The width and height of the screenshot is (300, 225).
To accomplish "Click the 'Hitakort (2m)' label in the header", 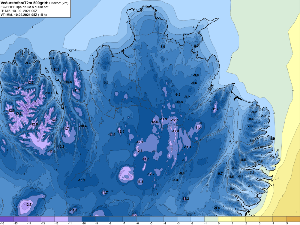I will tap(58, 3).
